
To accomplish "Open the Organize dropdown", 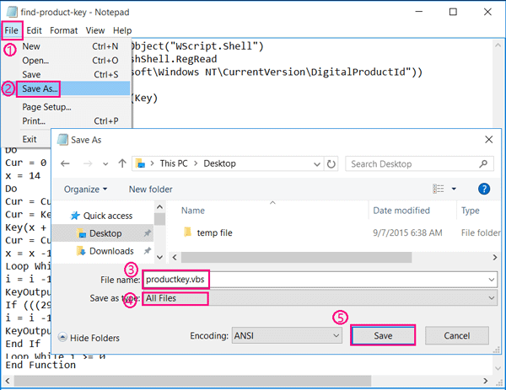I will pyautogui.click(x=85, y=190).
